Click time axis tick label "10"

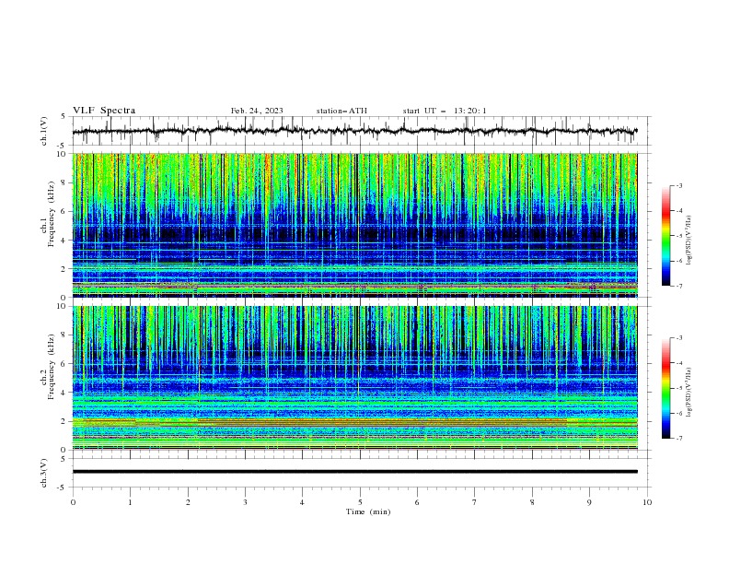point(647,502)
